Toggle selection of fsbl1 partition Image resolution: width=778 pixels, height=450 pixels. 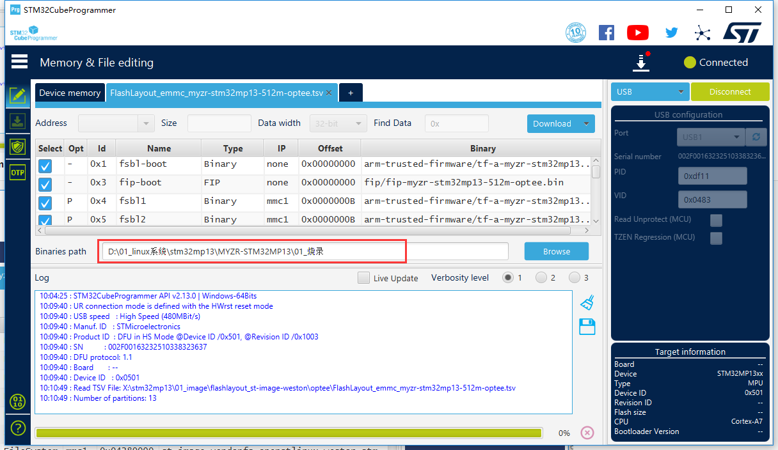tap(45, 203)
